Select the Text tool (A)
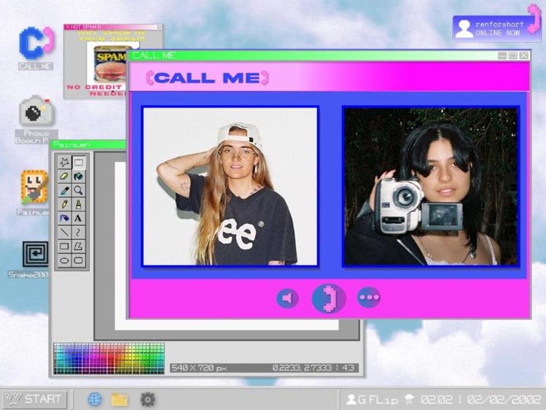546x410 pixels. coord(79,218)
